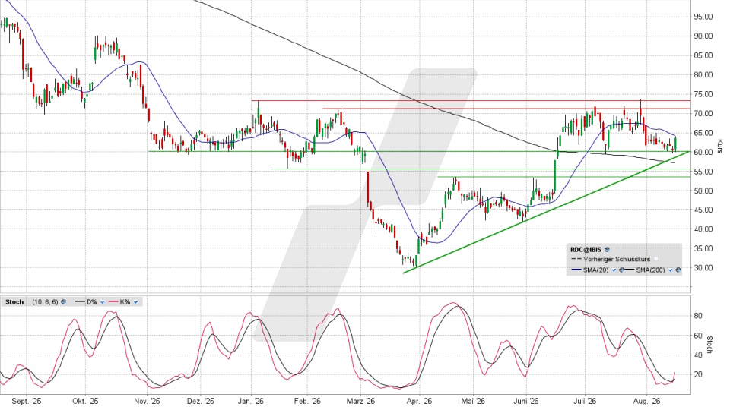
Task: Open settings icon beside SMA(20) legend
Action: [x=621, y=270]
